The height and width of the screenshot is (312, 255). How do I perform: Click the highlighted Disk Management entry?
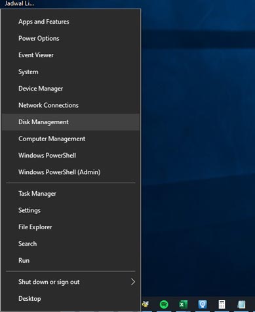(x=71, y=122)
